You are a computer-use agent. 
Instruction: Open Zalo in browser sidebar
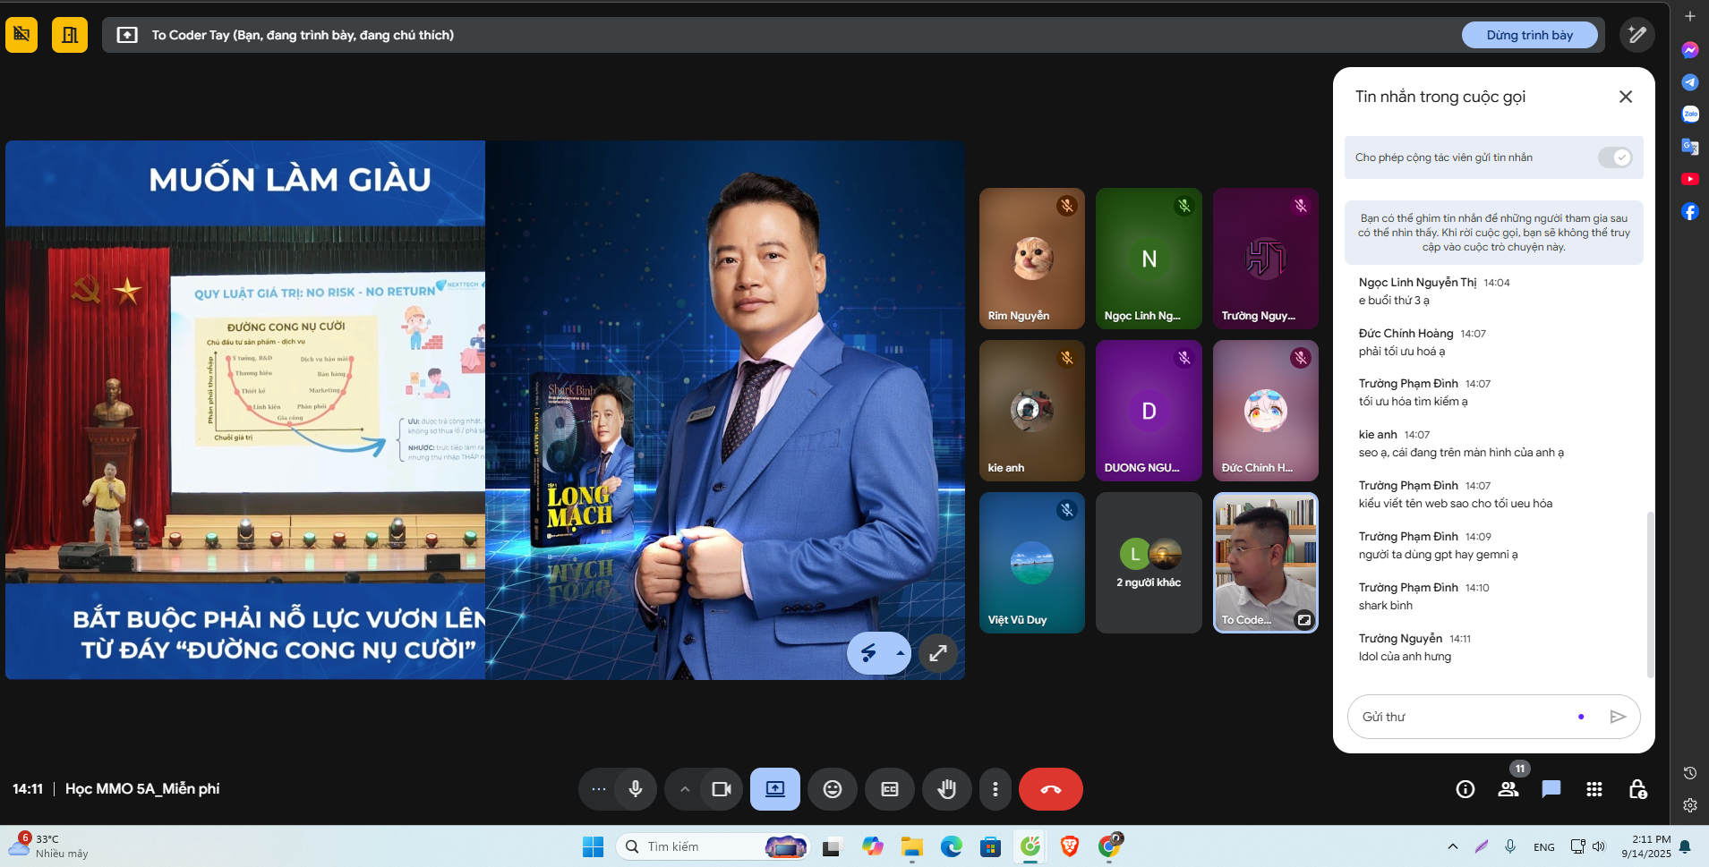point(1690,115)
